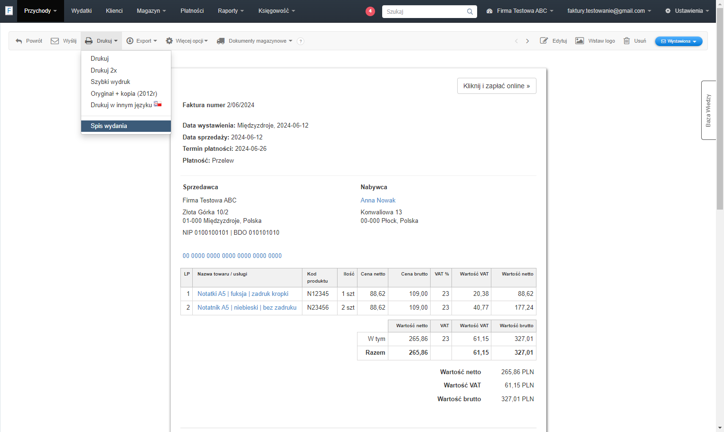Image resolution: width=724 pixels, height=432 pixels.
Task: Open the Baza Wiedzy side tab
Action: coord(708,110)
